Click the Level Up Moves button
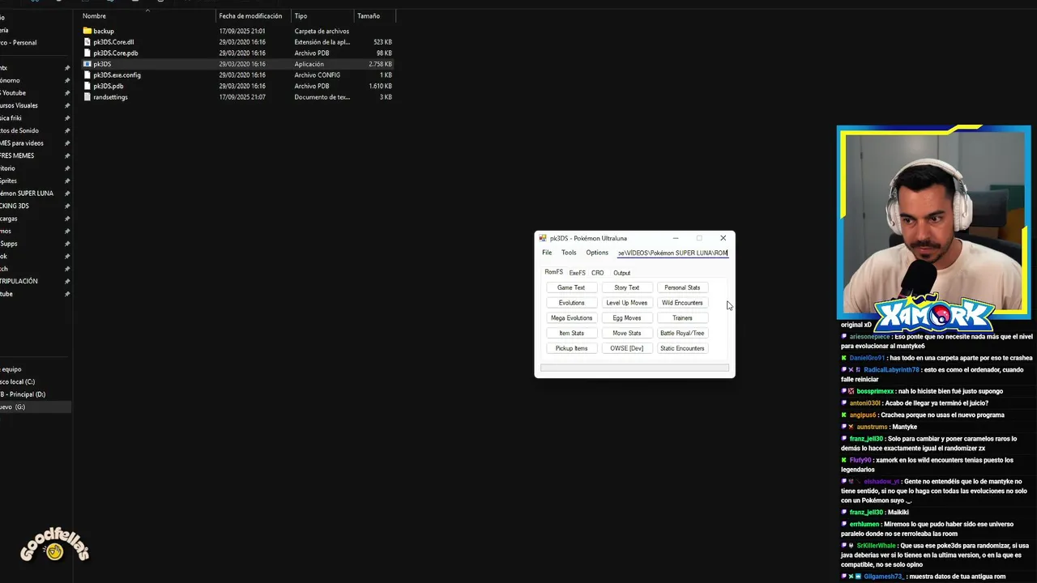 click(626, 303)
